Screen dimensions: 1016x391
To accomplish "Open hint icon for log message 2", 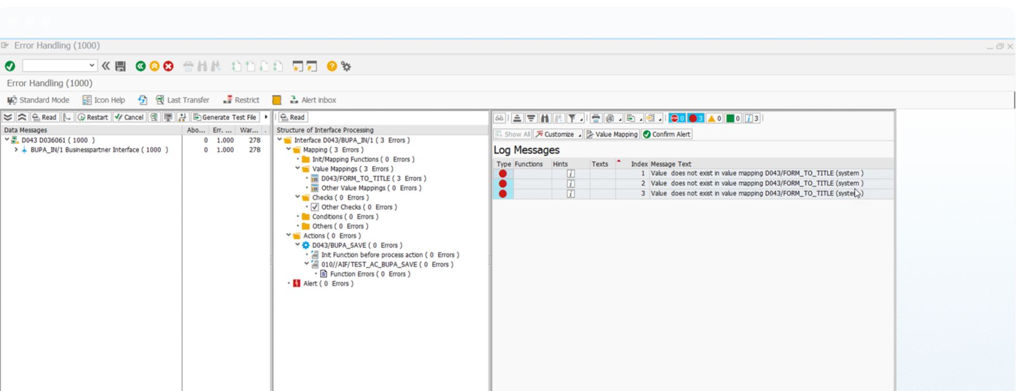I will pyautogui.click(x=570, y=183).
